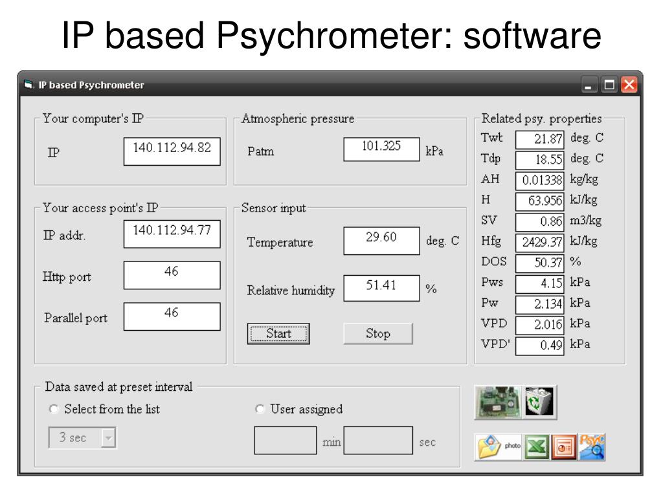Click the 'Atmospheric pressure' group label
The height and width of the screenshot is (497, 663).
298,119
